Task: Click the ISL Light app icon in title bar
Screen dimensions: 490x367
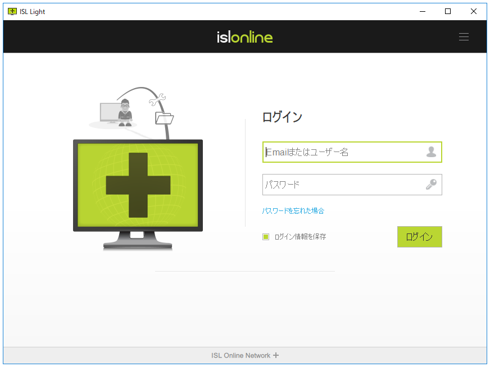Action: pyautogui.click(x=12, y=12)
